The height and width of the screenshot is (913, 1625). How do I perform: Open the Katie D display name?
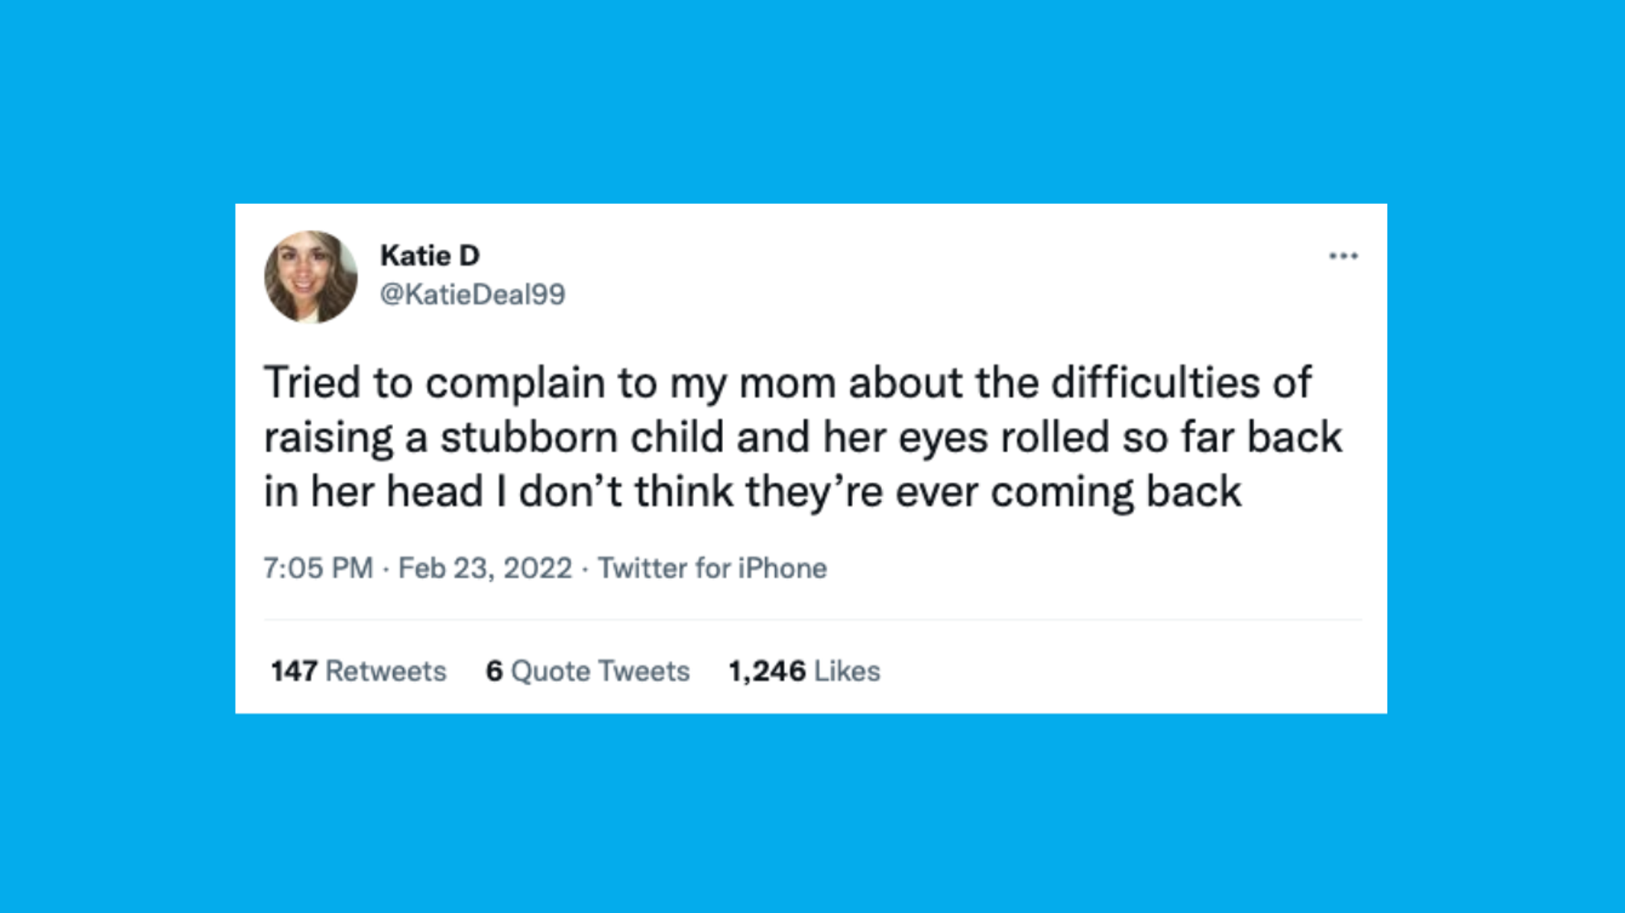(430, 256)
